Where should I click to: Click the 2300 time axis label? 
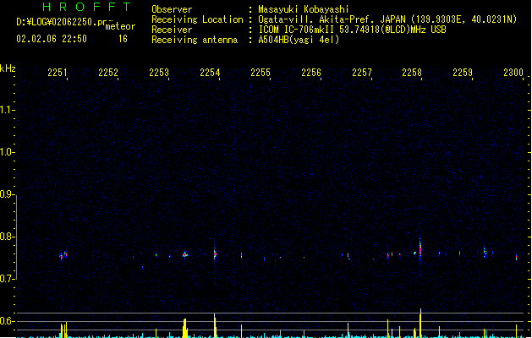point(513,73)
